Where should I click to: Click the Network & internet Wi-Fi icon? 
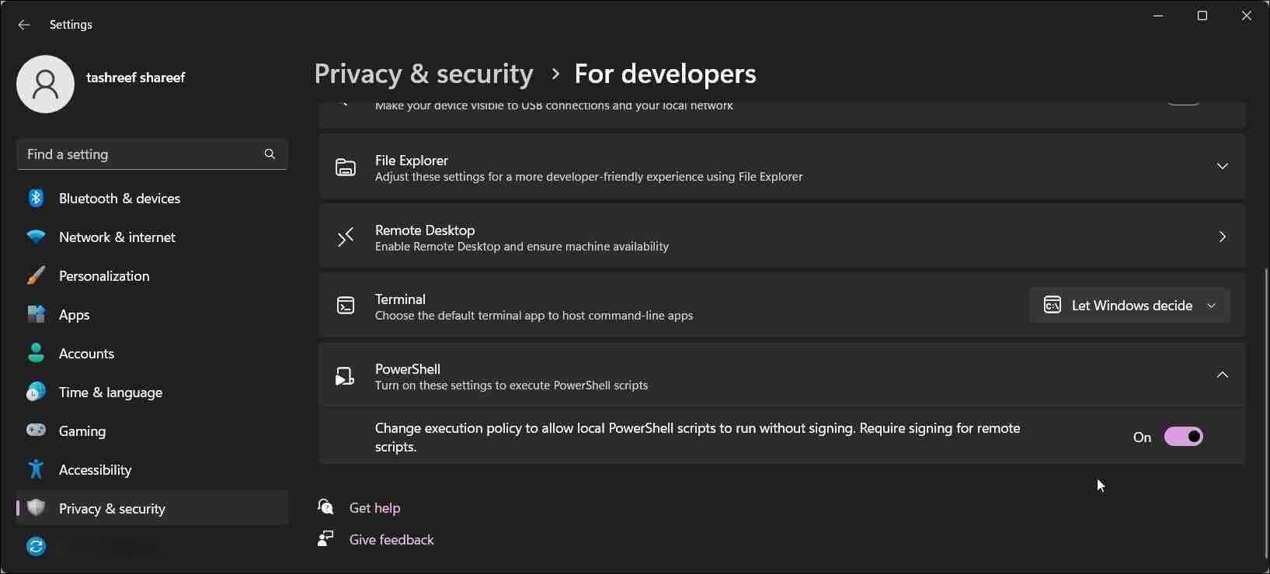pyautogui.click(x=36, y=237)
